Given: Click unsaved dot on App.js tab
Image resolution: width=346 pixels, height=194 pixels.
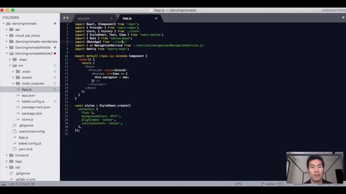Looking at the screenshot, I should point(156,18).
